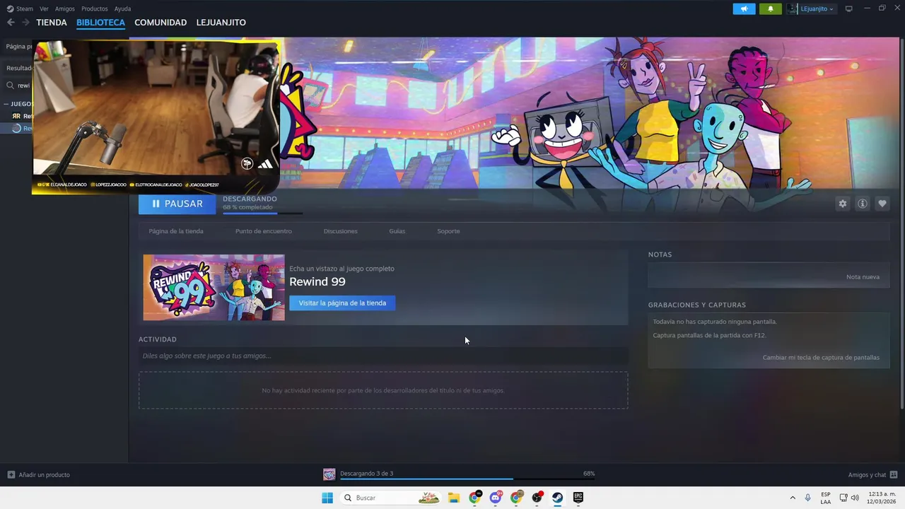The width and height of the screenshot is (905, 509).
Task: Click GRABACIONES Y CAPTURAS header
Action: click(x=696, y=305)
